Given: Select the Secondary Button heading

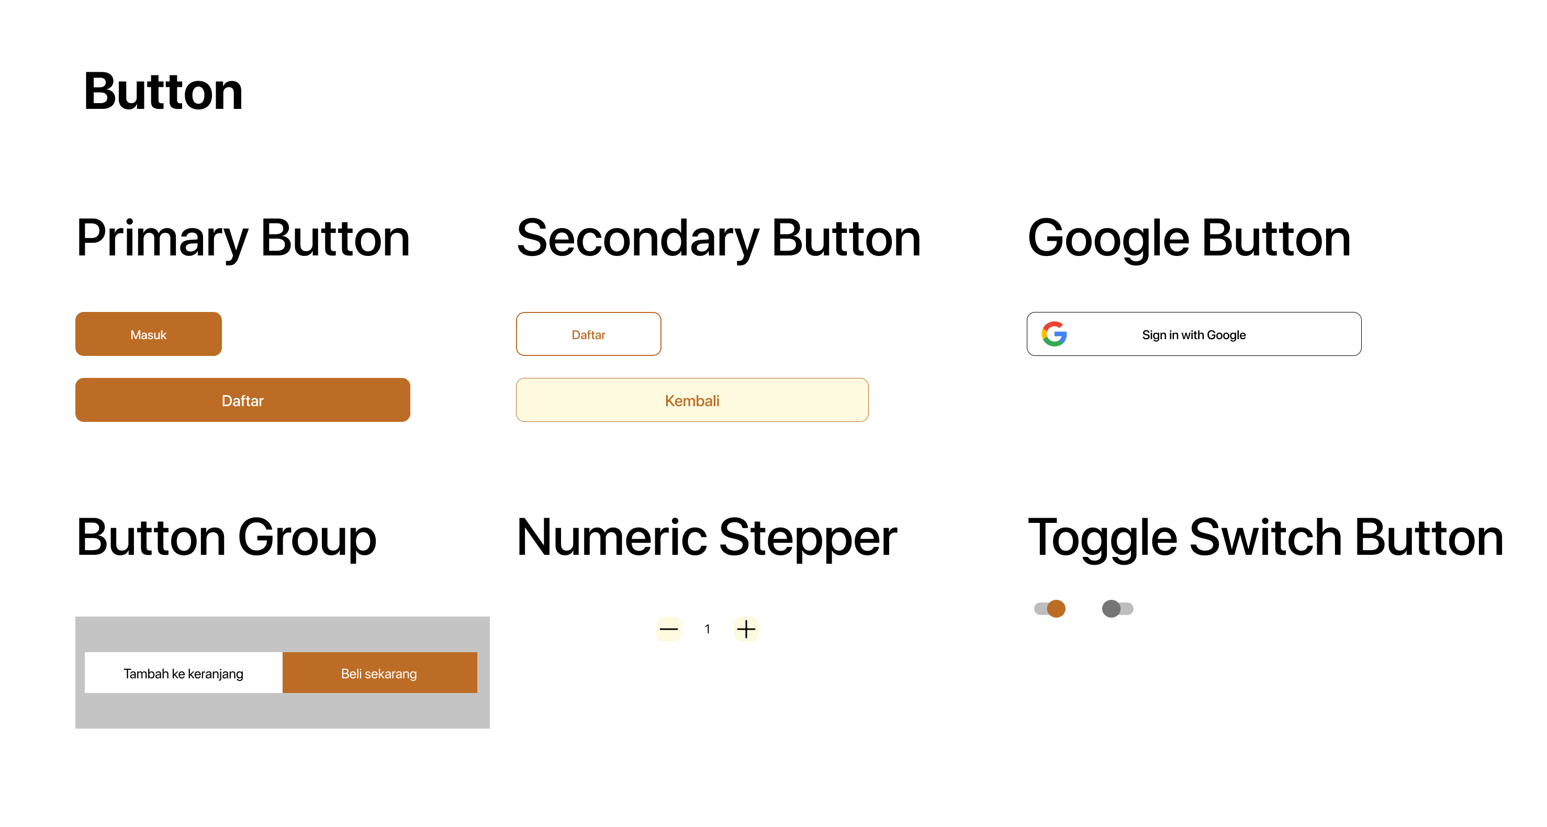Looking at the screenshot, I should (718, 239).
